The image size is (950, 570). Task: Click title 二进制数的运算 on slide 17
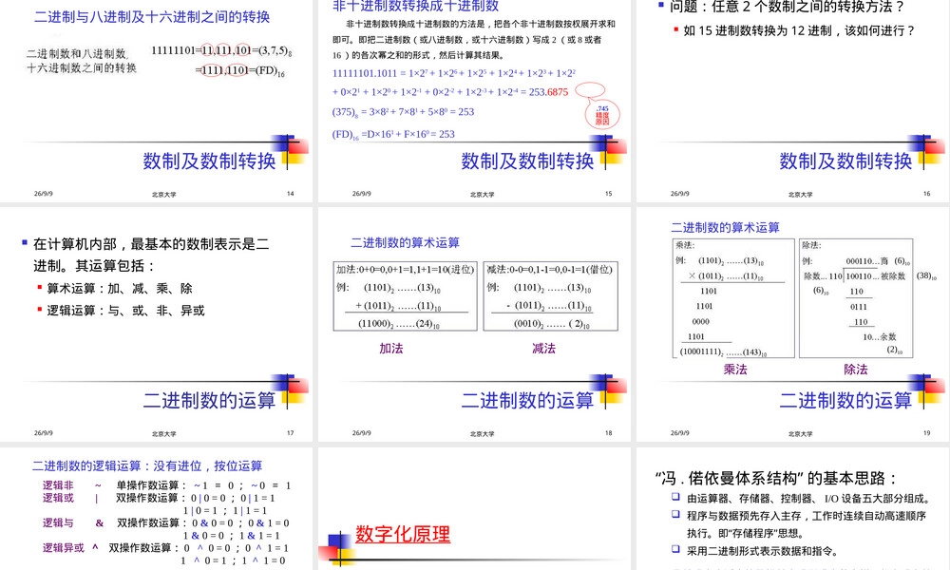pos(209,400)
